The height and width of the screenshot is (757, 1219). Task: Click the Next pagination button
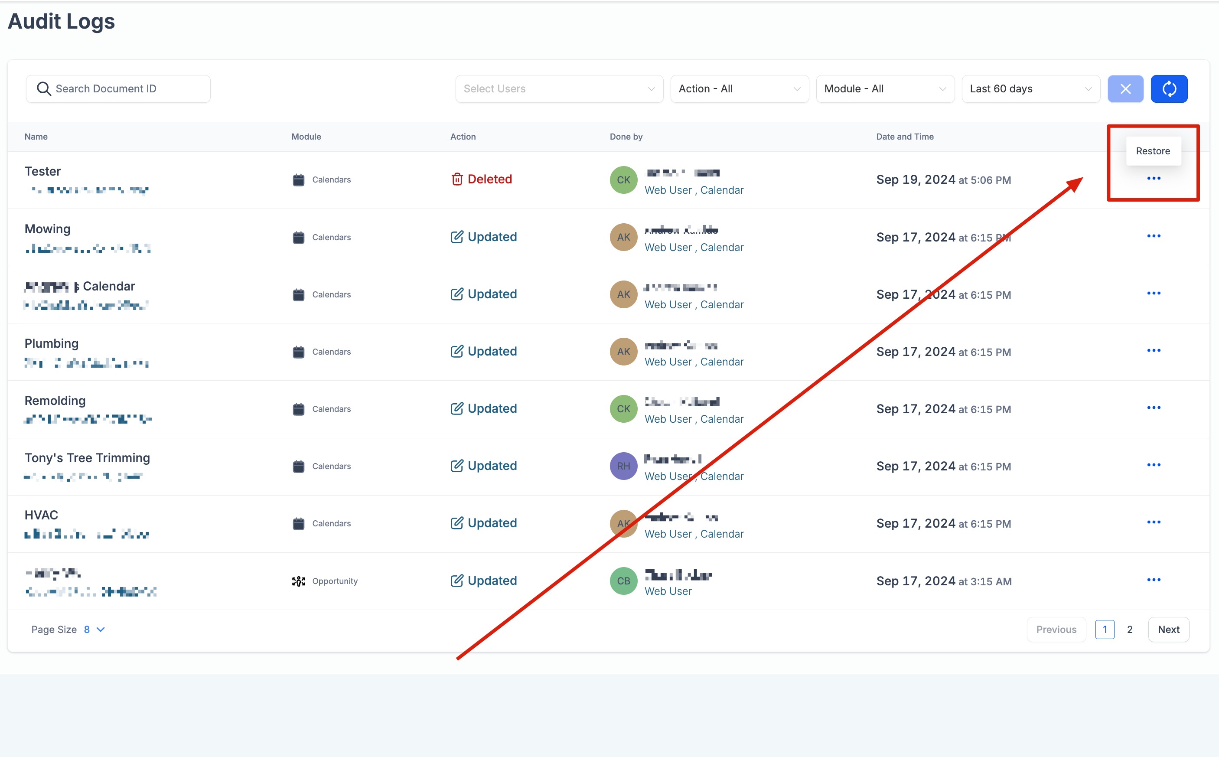1168,630
